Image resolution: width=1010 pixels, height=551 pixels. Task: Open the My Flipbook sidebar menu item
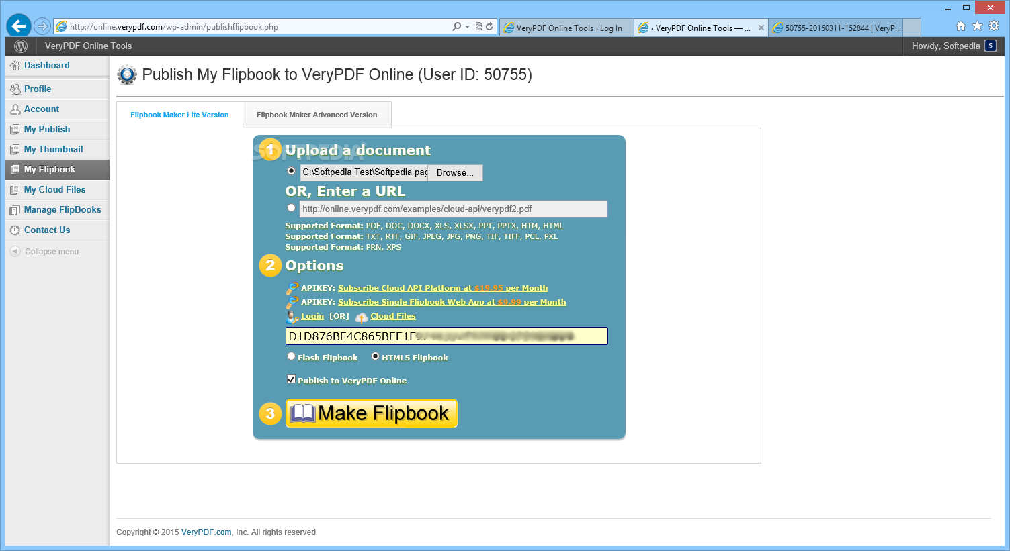pos(57,170)
